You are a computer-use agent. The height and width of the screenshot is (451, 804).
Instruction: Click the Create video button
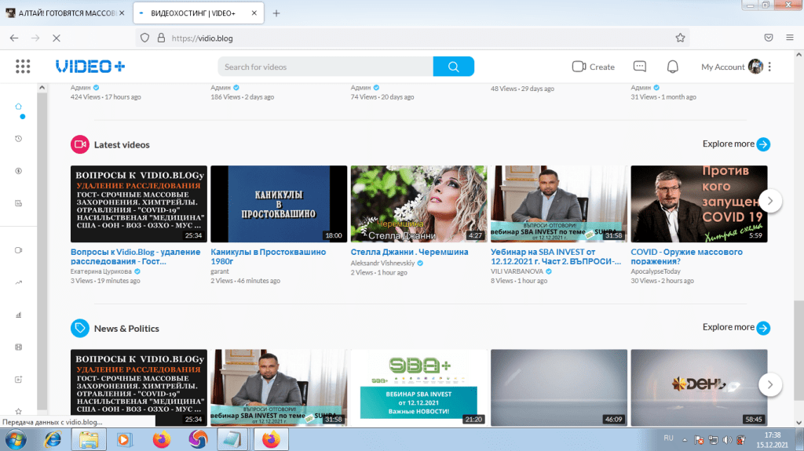[593, 67]
